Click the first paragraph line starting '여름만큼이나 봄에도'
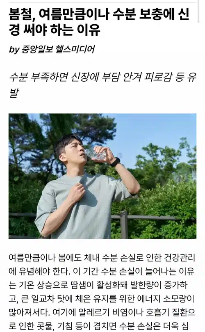The width and height of the screenshot is (205, 332). 102,257
